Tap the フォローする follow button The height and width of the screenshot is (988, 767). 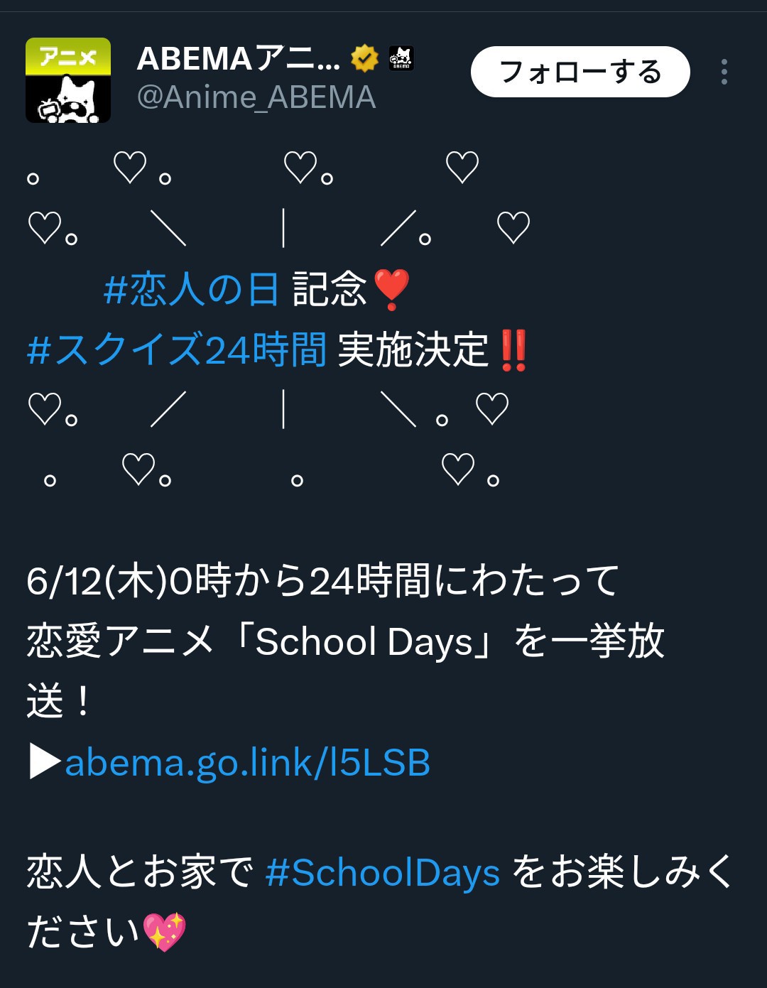pos(580,72)
